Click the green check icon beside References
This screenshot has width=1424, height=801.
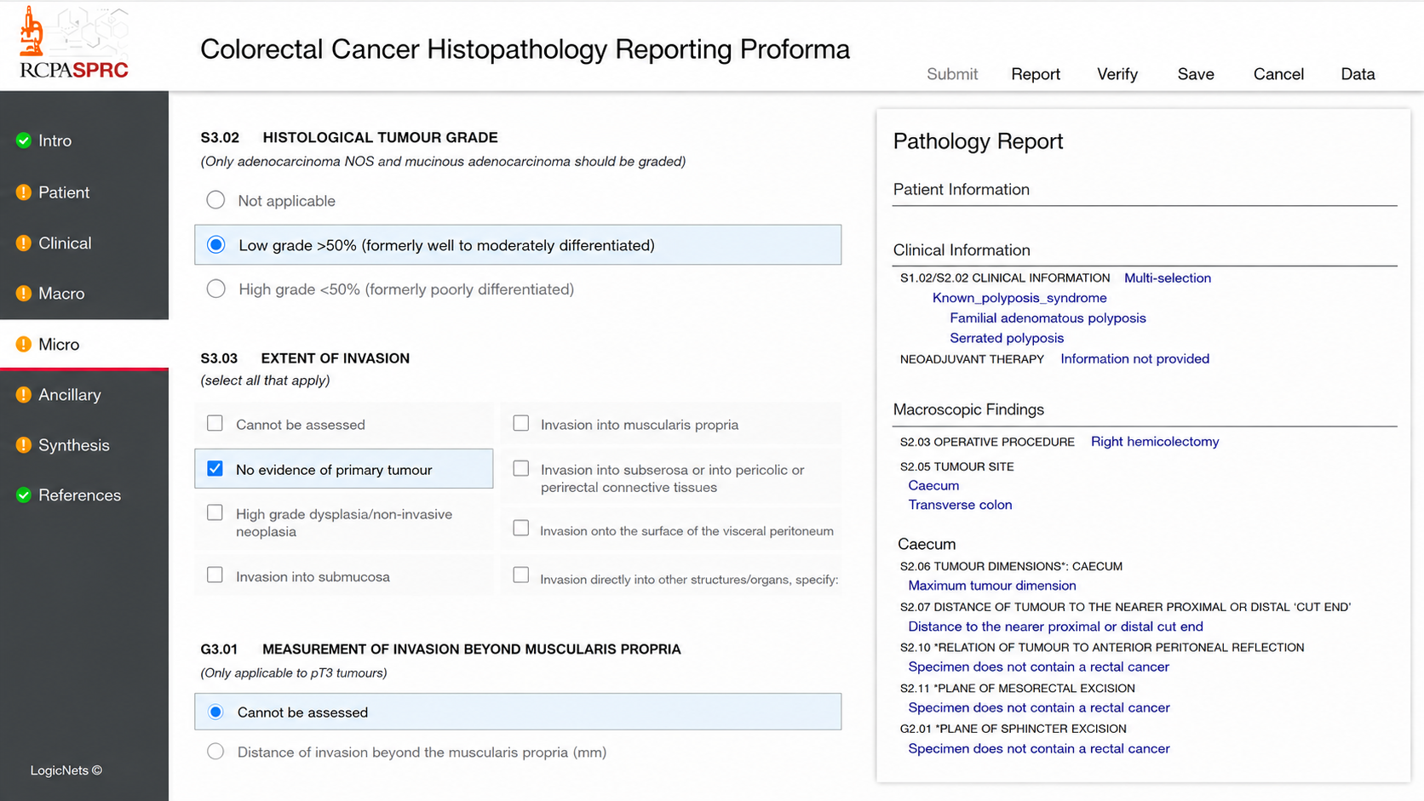(x=24, y=495)
